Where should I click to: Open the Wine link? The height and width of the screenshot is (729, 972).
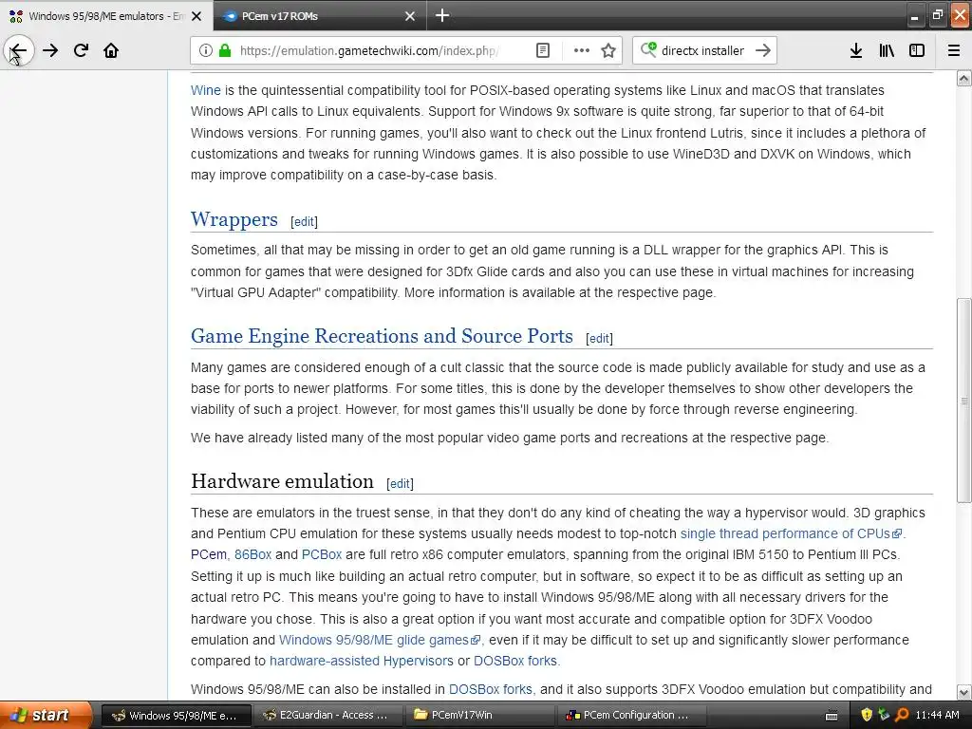(x=206, y=90)
